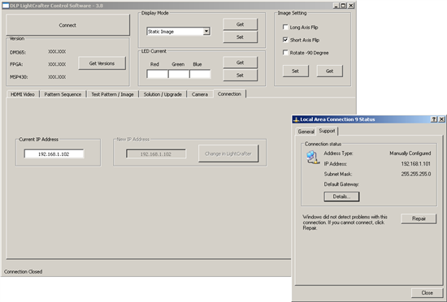
Task: Click the FPGA version label
Action: (16, 64)
